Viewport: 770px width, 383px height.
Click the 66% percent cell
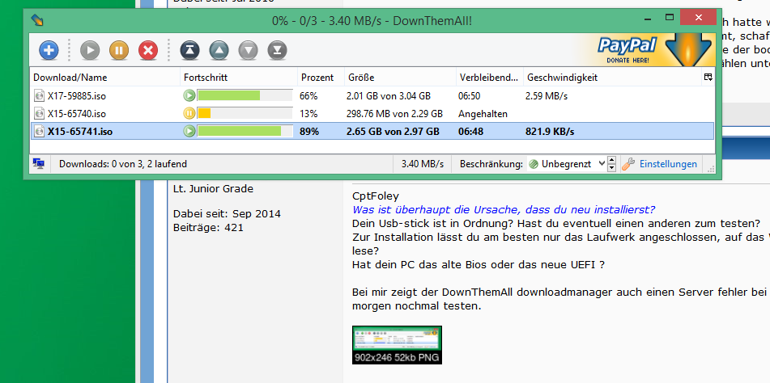pos(308,96)
